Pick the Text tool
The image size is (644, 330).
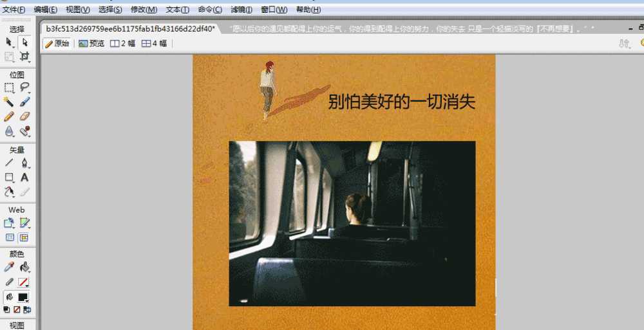tap(24, 177)
